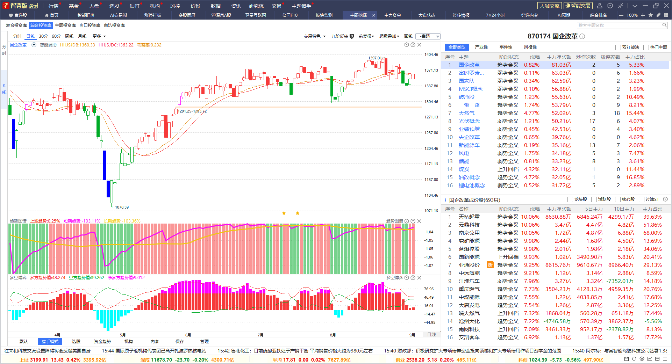Viewport: 672px width, 364px height.
Task: Open the 研究院 menu
Action: click(x=256, y=6)
